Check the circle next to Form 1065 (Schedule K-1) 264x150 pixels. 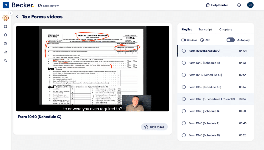184,87
